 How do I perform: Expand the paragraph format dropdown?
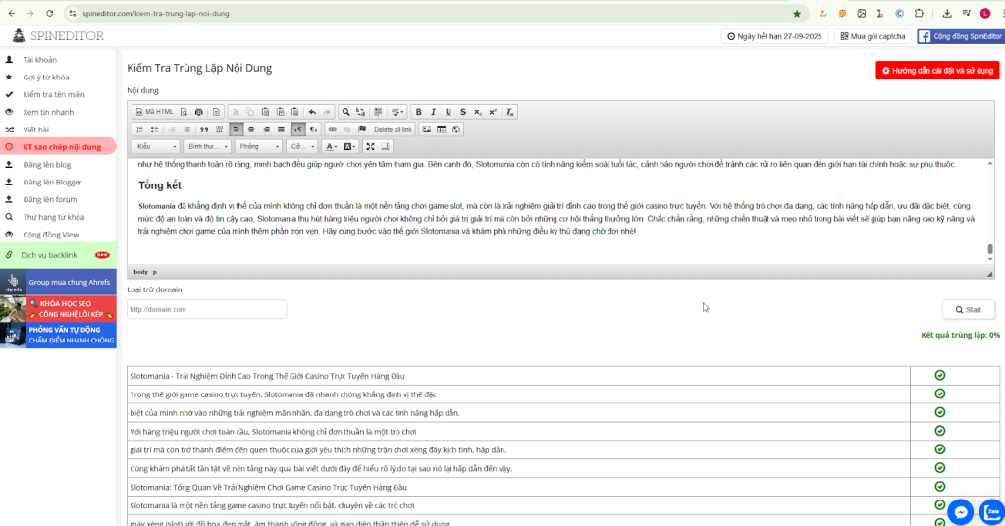pos(207,146)
